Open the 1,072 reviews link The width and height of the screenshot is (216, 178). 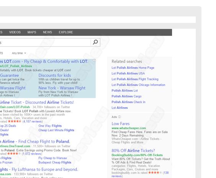32,154
